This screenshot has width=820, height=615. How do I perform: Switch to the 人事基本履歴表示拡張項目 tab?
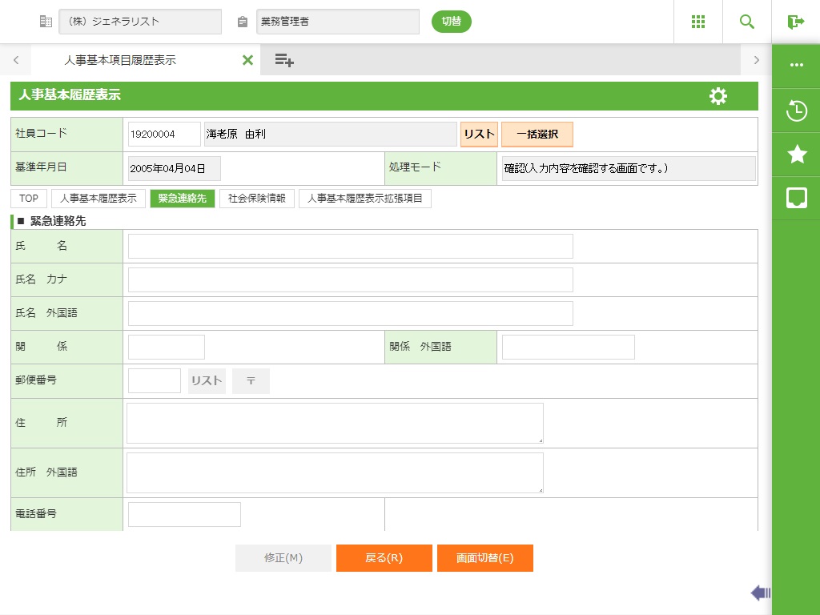point(365,199)
